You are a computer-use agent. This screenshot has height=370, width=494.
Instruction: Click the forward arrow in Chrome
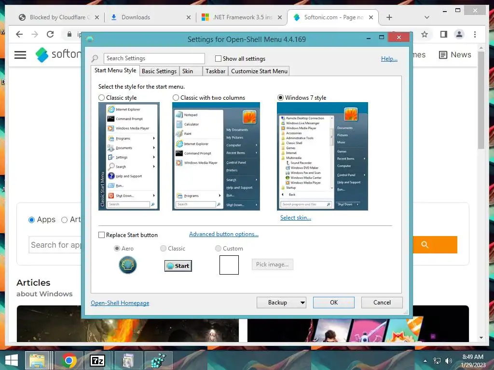coord(35,34)
